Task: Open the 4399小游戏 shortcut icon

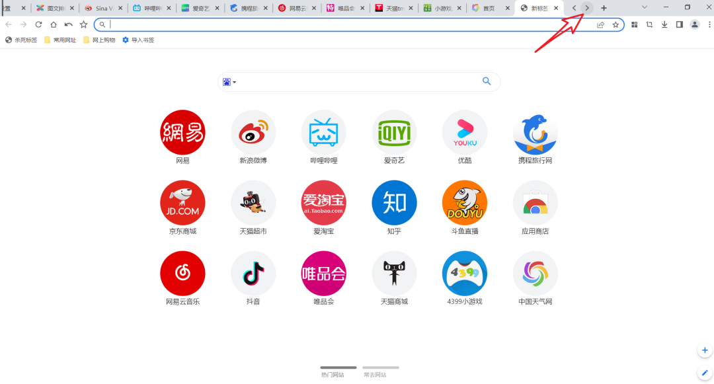Action: pyautogui.click(x=465, y=274)
